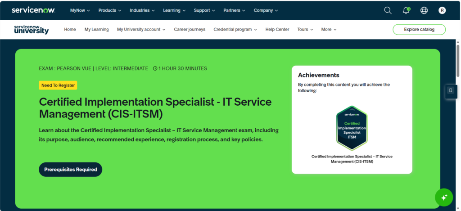Image resolution: width=461 pixels, height=211 pixels.
Task: Click the 1 HOUR 30 MINUTES duration text
Action: tap(183, 68)
